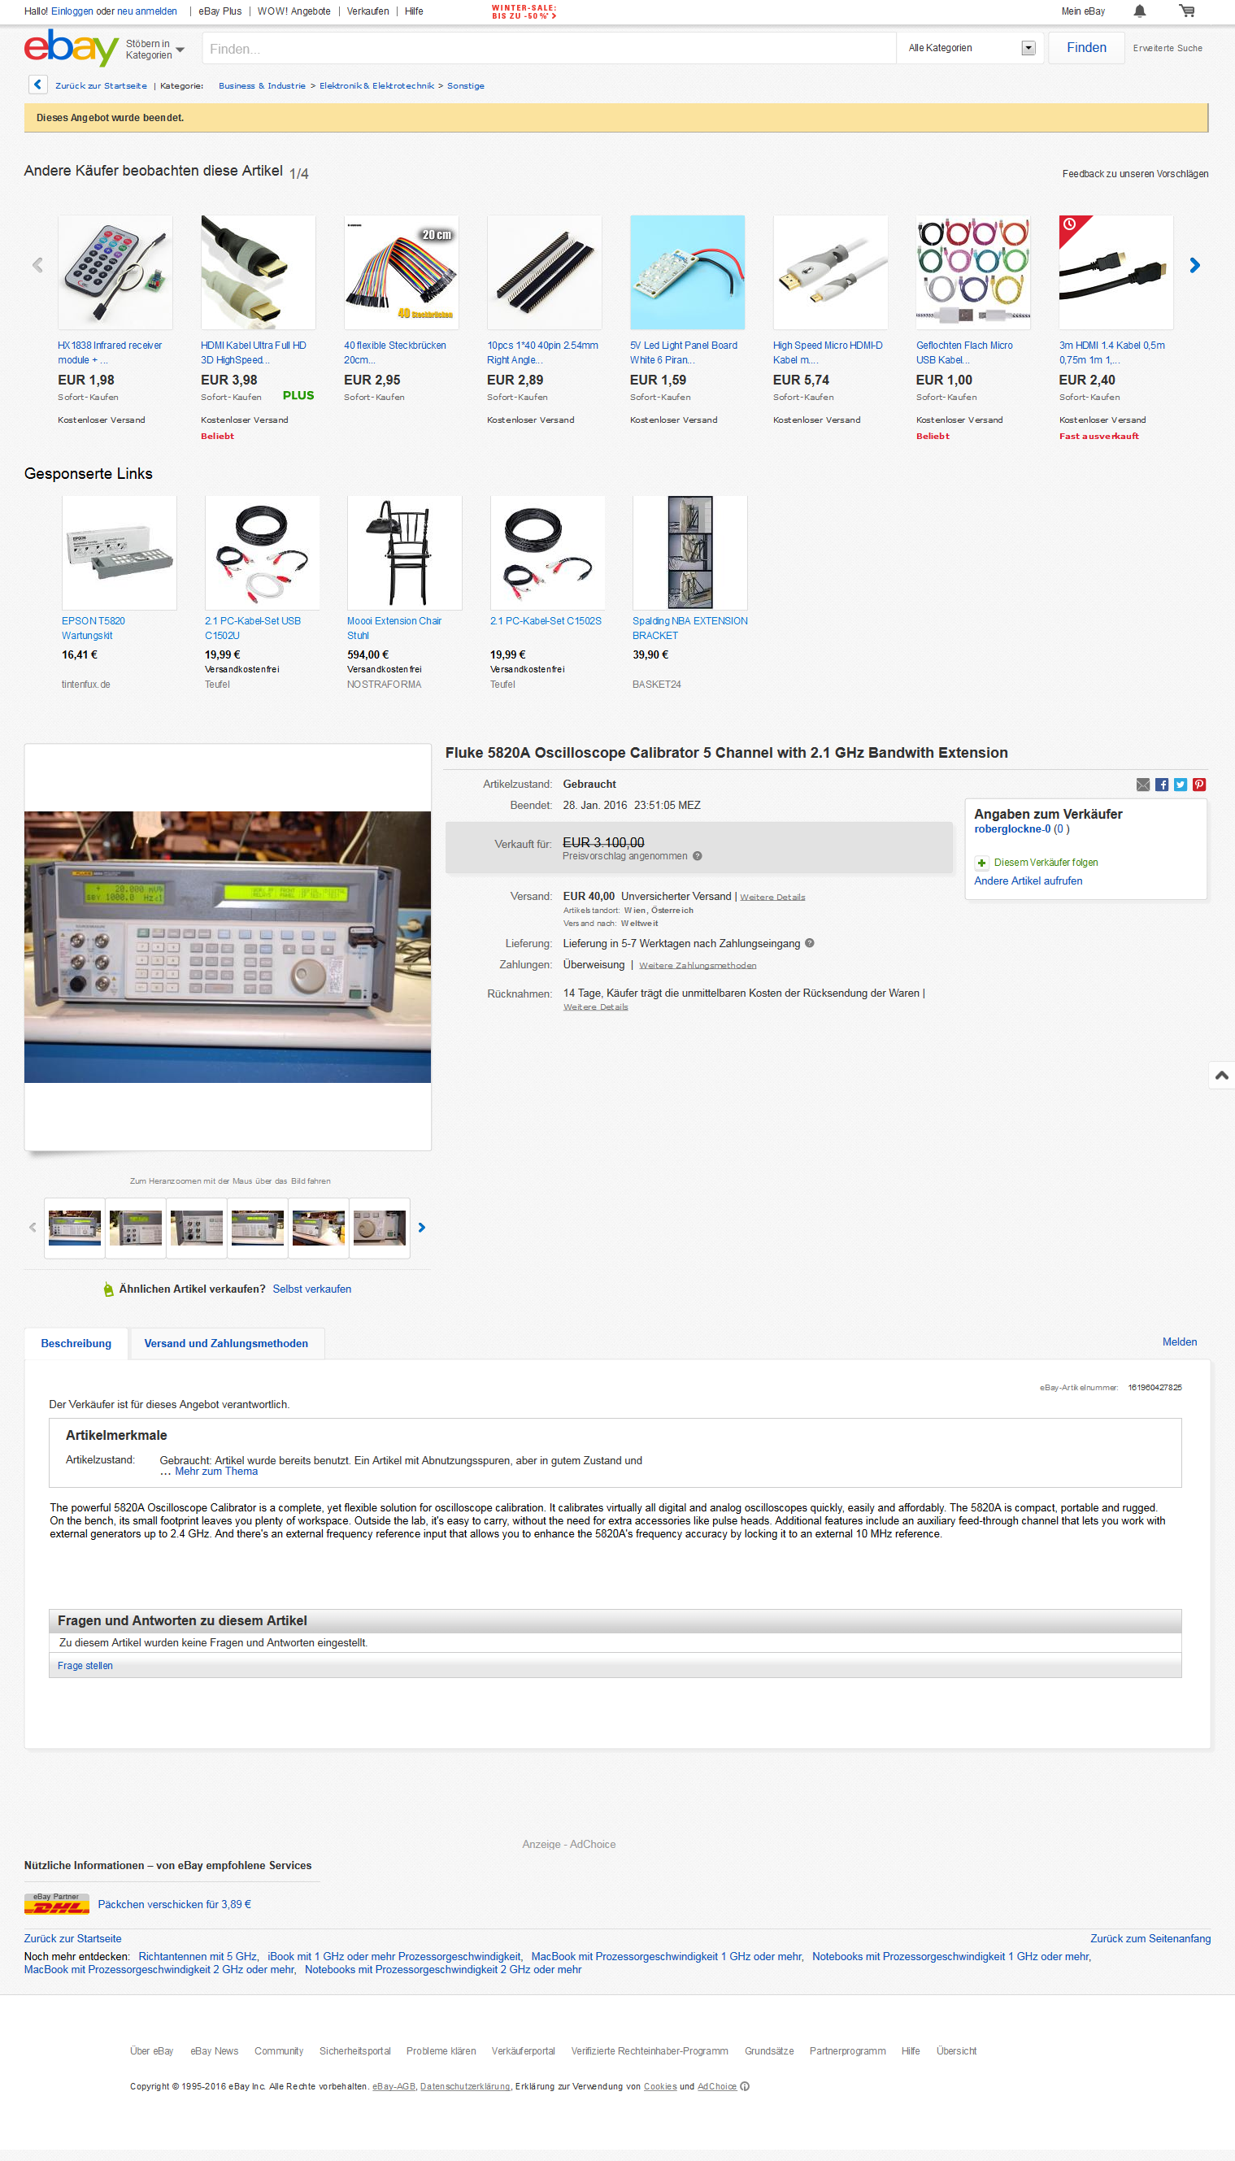Viewport: 1235px width, 2161px height.
Task: Open WOW! Angebote in top menu
Action: click(x=294, y=11)
